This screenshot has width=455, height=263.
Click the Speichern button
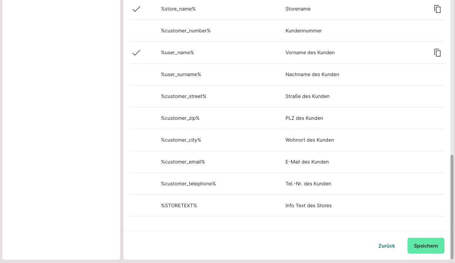pyautogui.click(x=426, y=246)
